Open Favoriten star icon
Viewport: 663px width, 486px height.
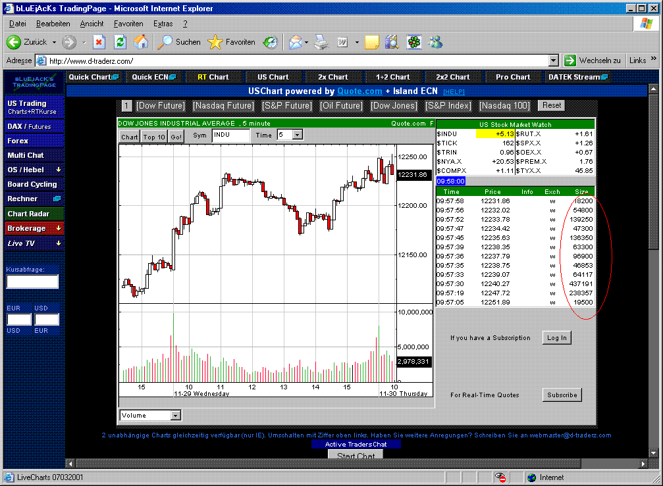(215, 42)
